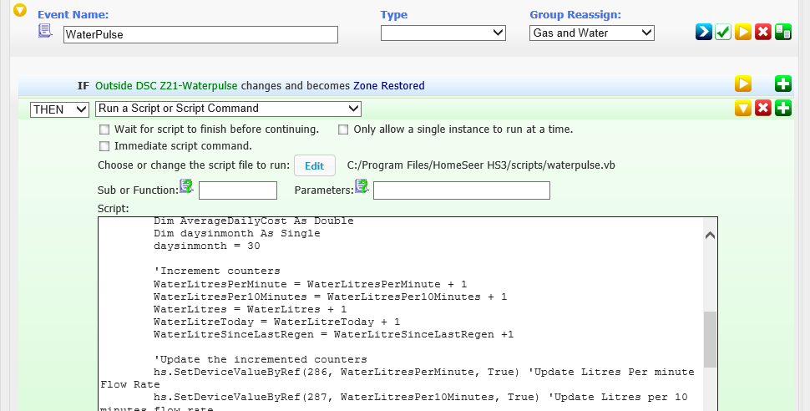810x411 pixels.
Task: Click the Parameters input field
Action: coord(461,190)
